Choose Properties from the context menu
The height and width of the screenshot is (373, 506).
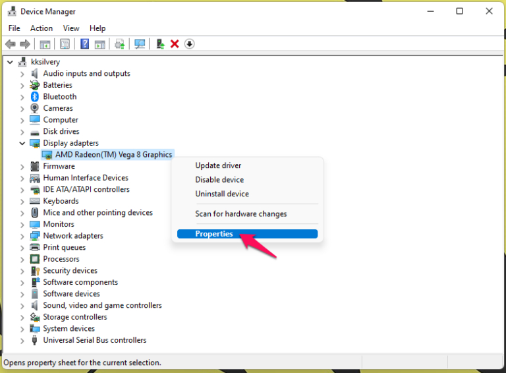pyautogui.click(x=214, y=234)
